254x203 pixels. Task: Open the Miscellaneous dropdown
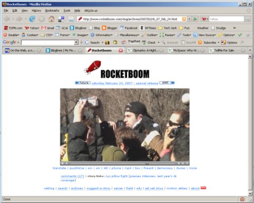pos(127,35)
